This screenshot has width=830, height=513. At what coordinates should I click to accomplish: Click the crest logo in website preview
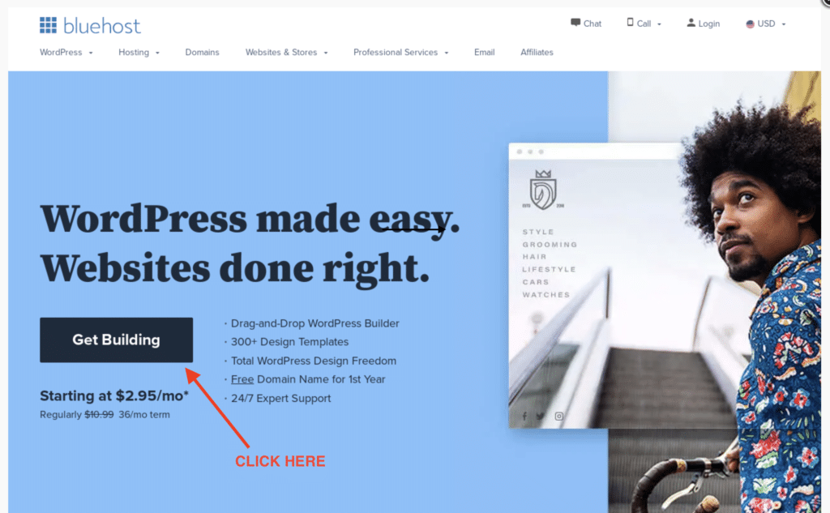pos(542,190)
